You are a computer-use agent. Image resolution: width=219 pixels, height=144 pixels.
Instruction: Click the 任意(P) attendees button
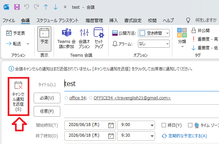pos(47,111)
